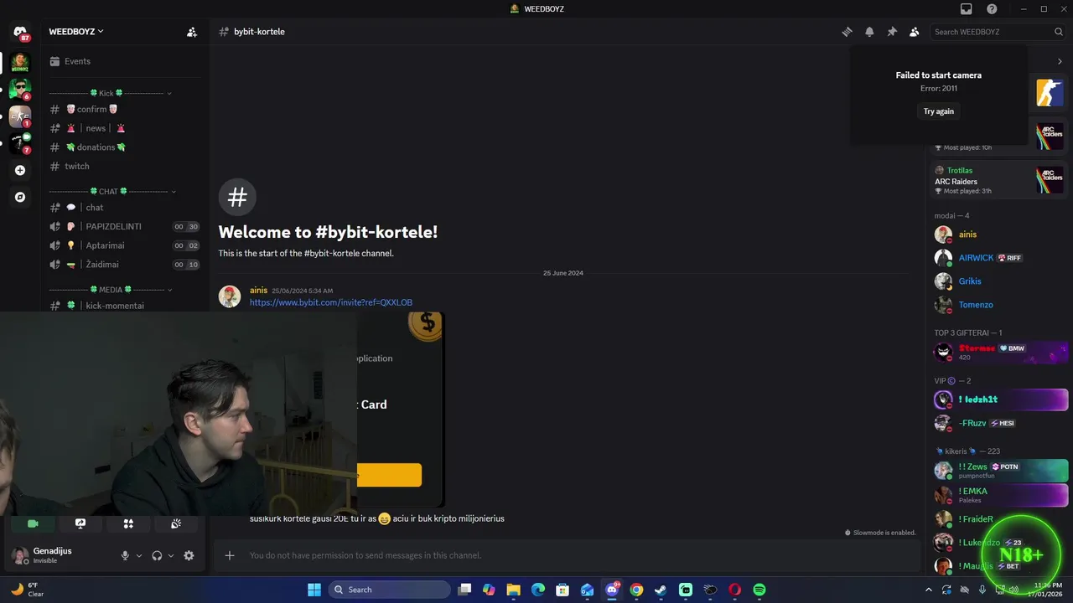
Task: Select WEEDBOYZ server icon in server list
Action: [x=20, y=61]
